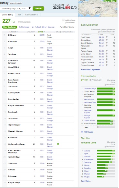Switch Türminatörler ranking to BY GÖZLEM
Viewport: 119px width, 188px height.
click(x=96, y=80)
